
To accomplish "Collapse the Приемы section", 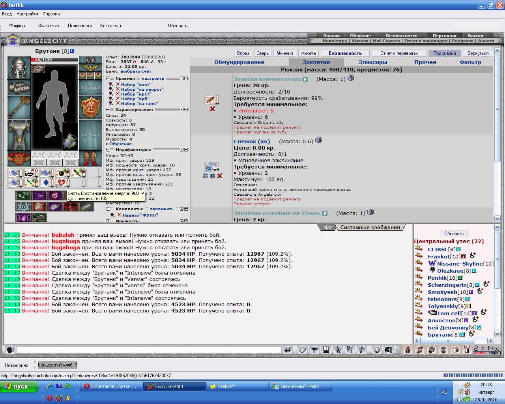I will 108,79.
